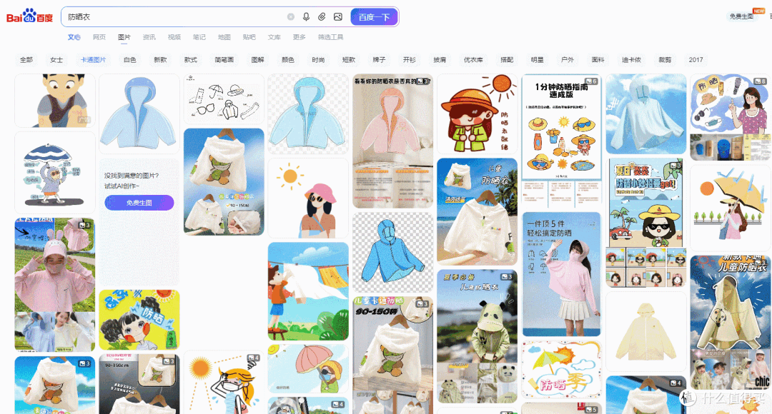
Task: Open the striped umbrella skateboard cartoon image
Action: [54, 172]
